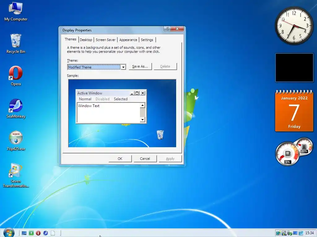317x237 pixels.
Task: Click the blank page quick launch icon
Action: point(53,233)
